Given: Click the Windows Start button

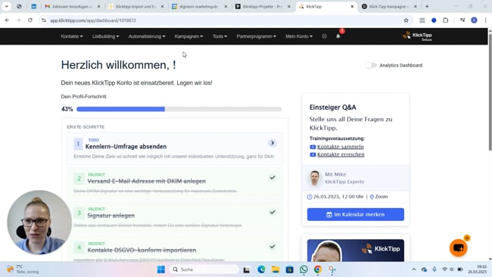Looking at the screenshot, I should (x=161, y=269).
